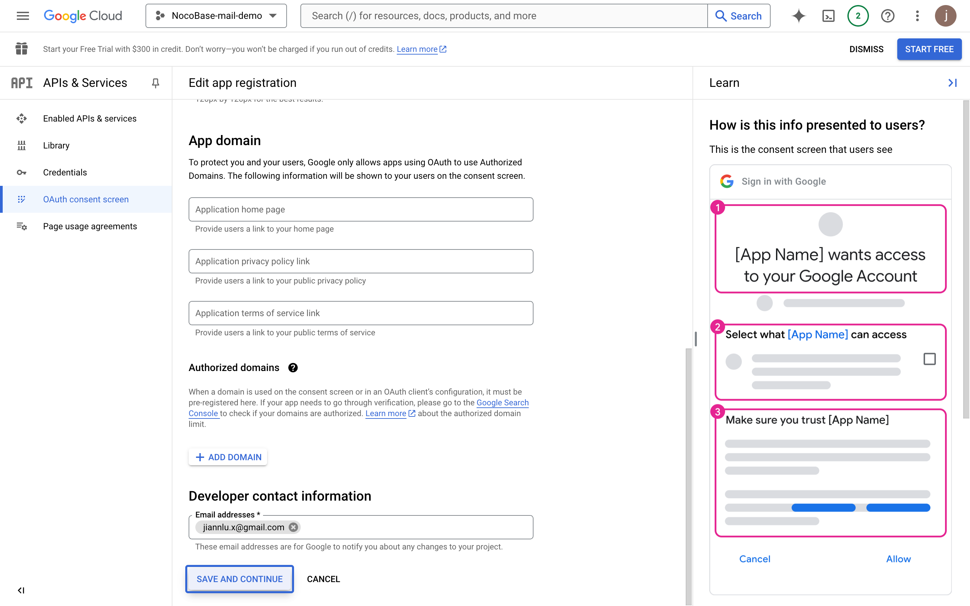Open the Google Search Console link
This screenshot has width=970, height=606.
click(x=502, y=403)
